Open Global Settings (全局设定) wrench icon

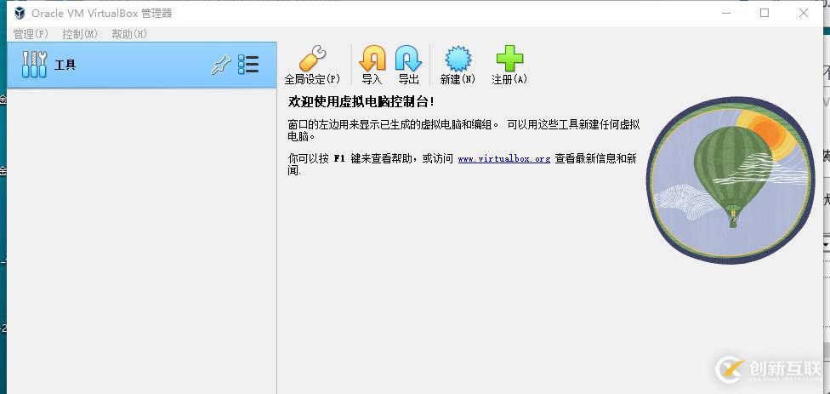click(312, 58)
